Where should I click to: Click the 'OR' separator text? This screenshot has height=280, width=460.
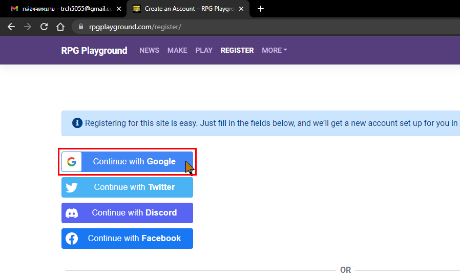345,270
